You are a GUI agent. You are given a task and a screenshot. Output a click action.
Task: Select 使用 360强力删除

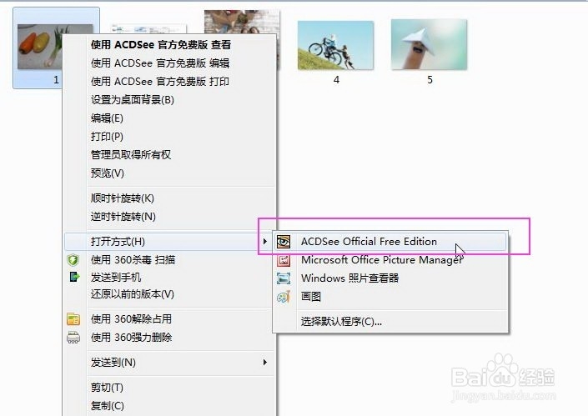coord(131,338)
